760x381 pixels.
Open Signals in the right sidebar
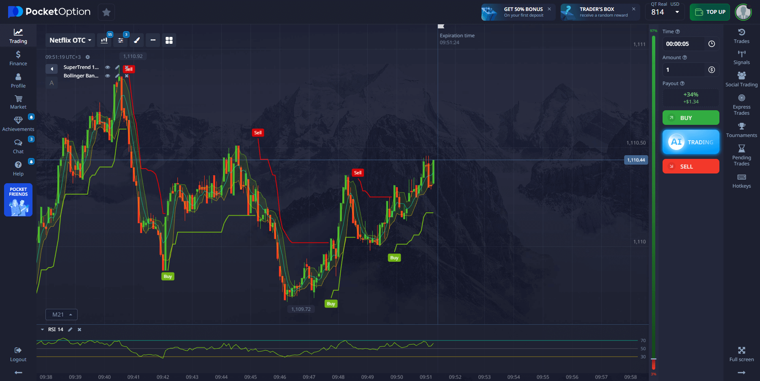pos(741,58)
